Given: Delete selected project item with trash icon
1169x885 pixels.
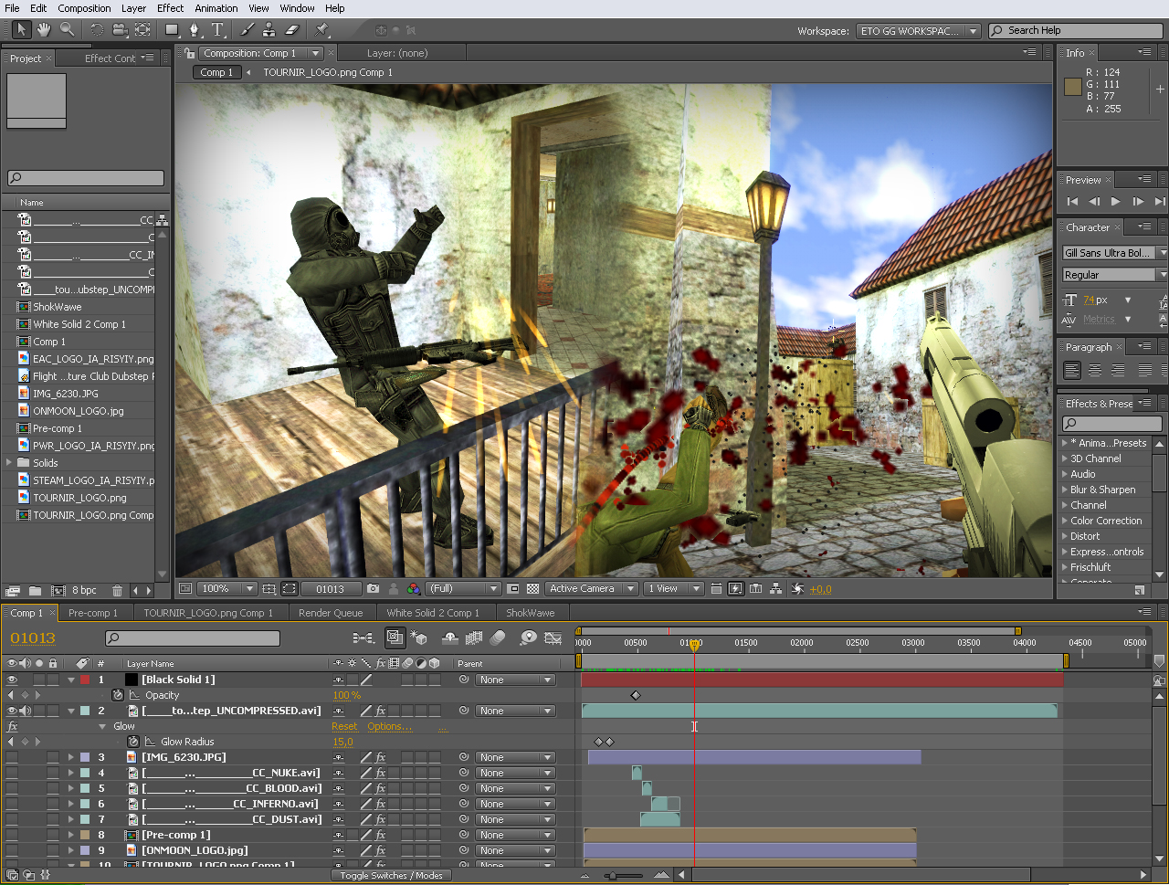Looking at the screenshot, I should tap(117, 591).
